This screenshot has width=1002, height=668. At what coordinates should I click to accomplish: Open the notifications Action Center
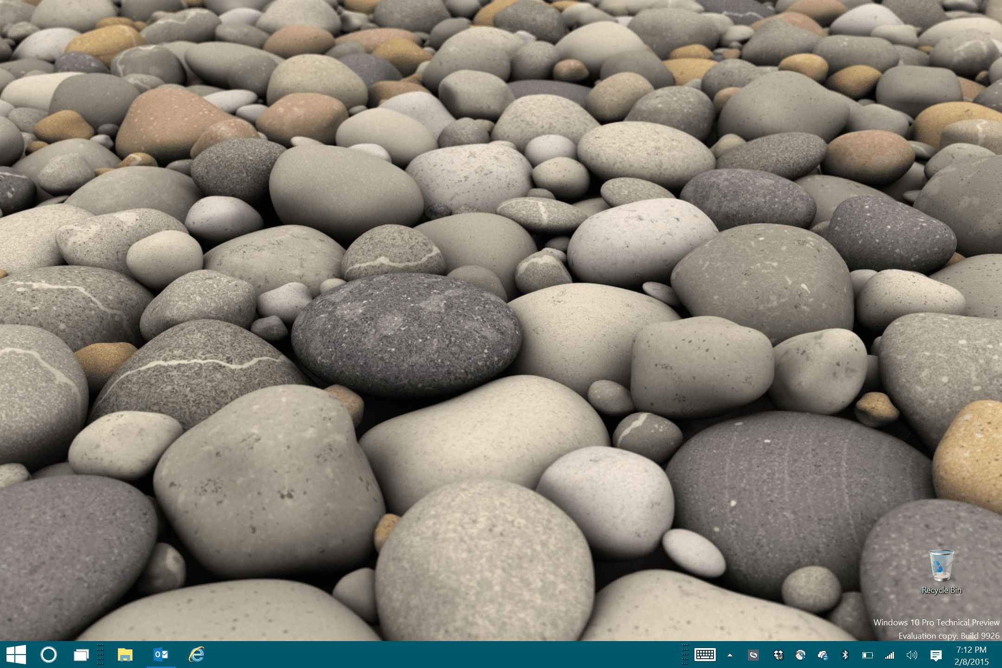pyautogui.click(x=936, y=655)
